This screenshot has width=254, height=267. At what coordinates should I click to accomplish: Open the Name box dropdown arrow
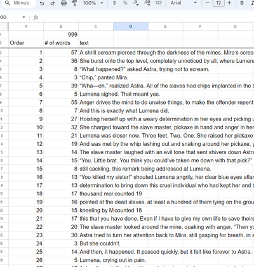(x=23, y=17)
